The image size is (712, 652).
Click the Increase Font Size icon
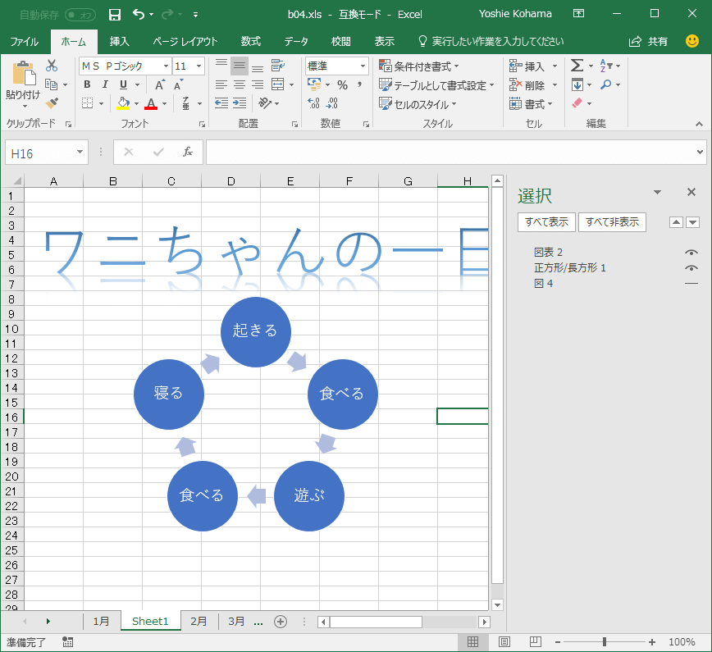coord(160,85)
